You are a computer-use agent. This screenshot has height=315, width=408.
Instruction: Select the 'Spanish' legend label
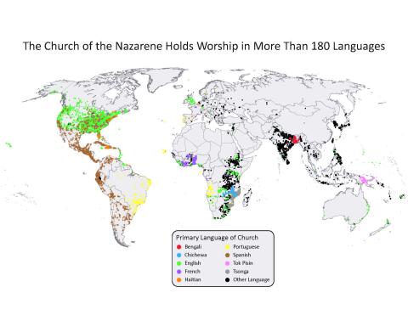(241, 255)
